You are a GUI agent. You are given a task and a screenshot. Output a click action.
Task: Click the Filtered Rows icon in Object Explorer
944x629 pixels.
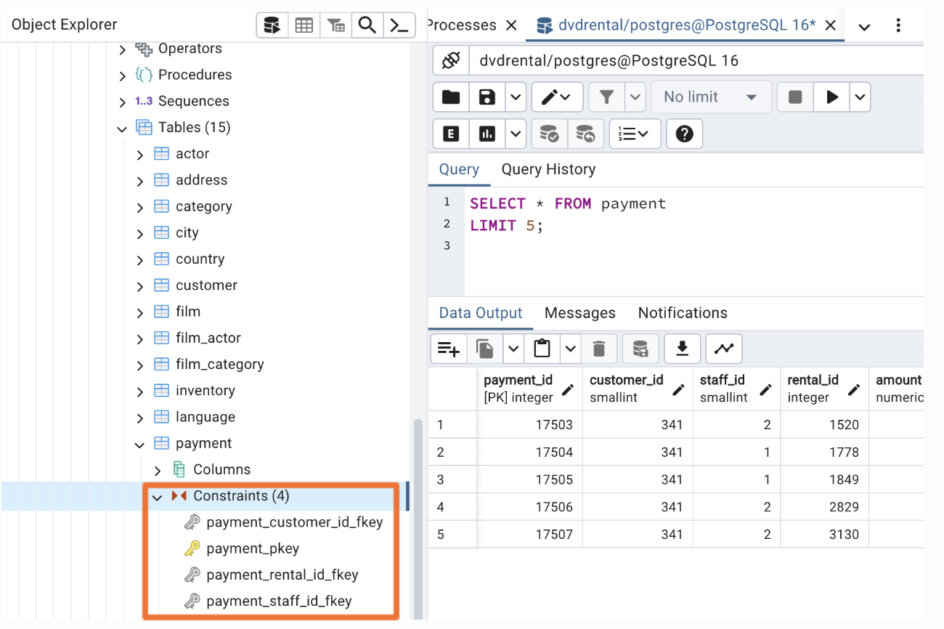tap(335, 25)
